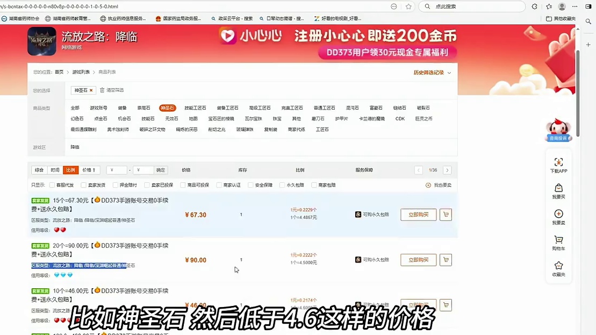
Task: Switch to the 祟魂石 category tab
Action: point(144,108)
